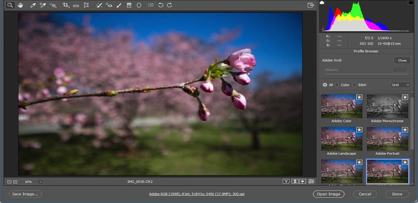Open workflow options link Adobe RGB (1998)
The width and height of the screenshot is (418, 203).
[197, 194]
